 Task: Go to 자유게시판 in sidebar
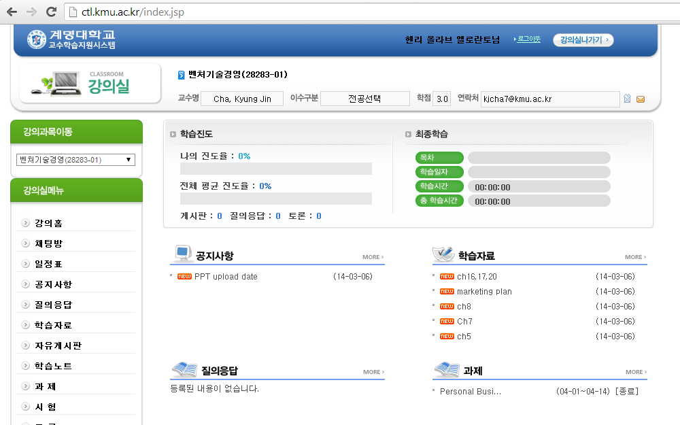pyautogui.click(x=58, y=345)
